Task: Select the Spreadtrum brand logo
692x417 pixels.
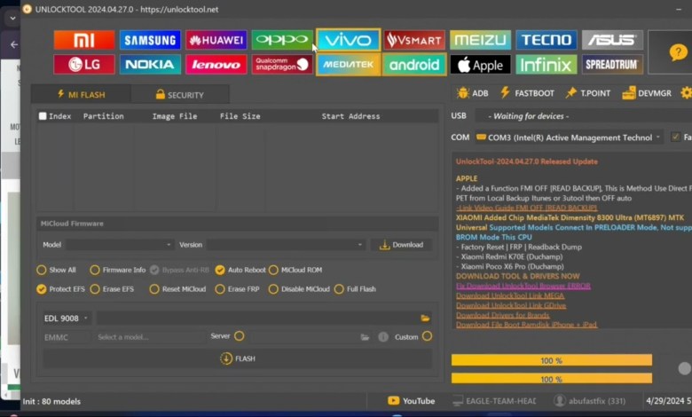Action: tap(612, 65)
